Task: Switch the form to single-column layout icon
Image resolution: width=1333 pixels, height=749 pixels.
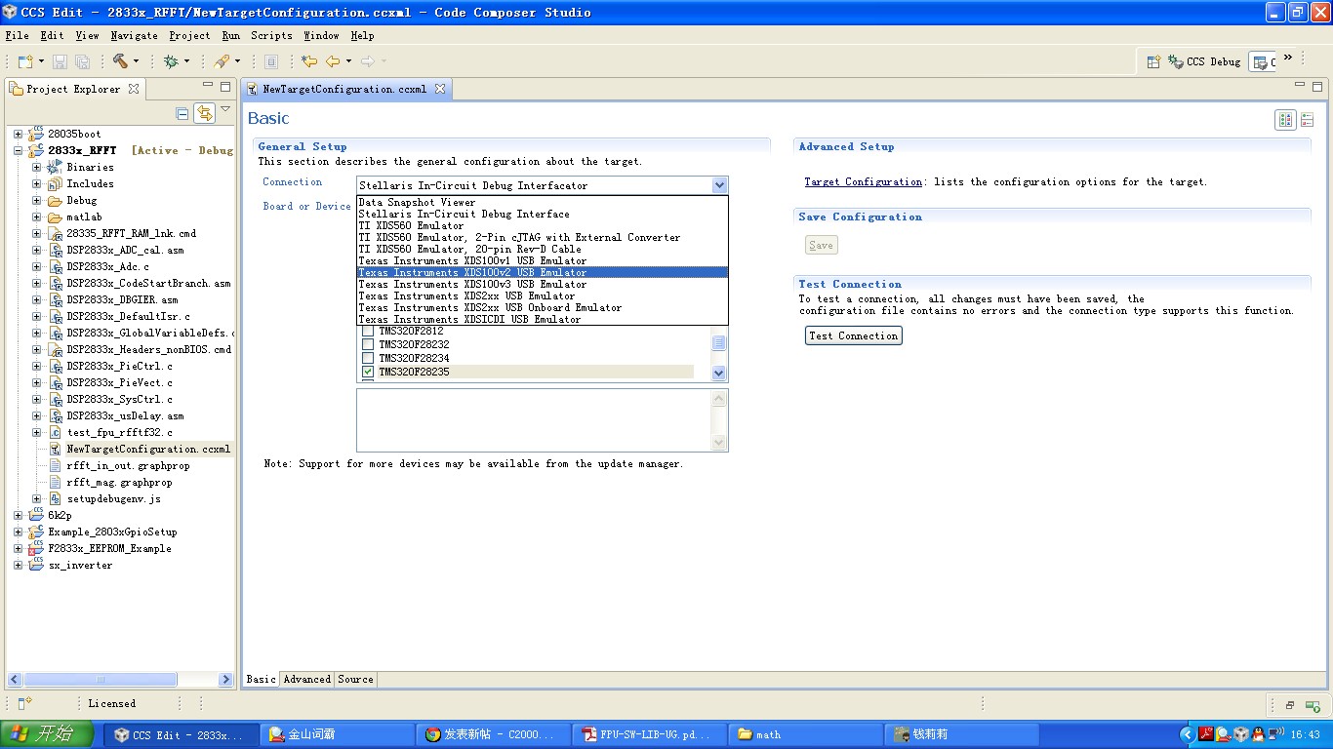Action: point(1307,119)
